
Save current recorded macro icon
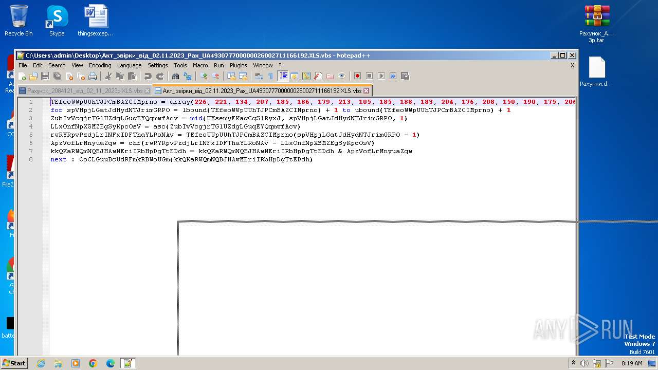pos(405,76)
